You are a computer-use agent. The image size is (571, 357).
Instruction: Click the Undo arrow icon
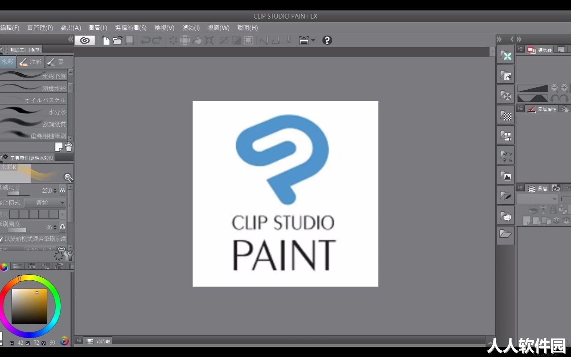tap(145, 40)
